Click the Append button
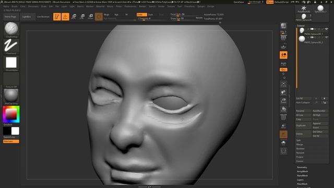The image size is (334, 188). tap(320, 123)
